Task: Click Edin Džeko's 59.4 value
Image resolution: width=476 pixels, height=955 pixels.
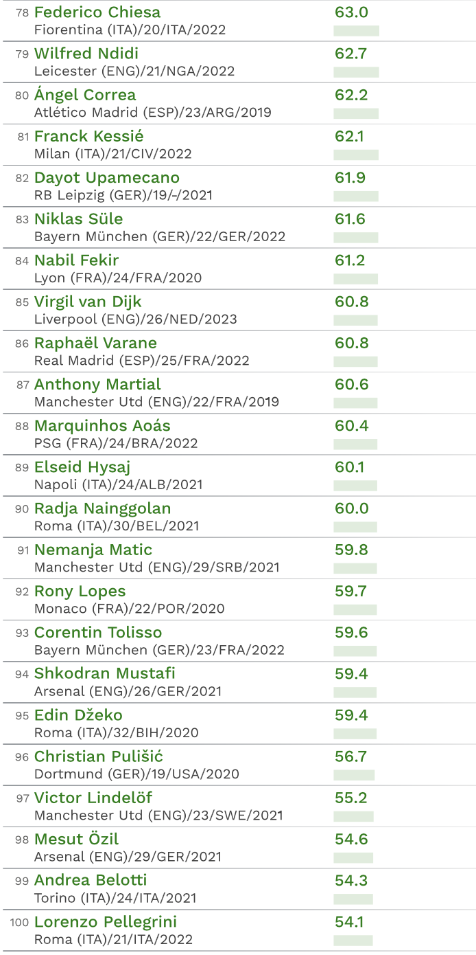Action: (x=351, y=715)
